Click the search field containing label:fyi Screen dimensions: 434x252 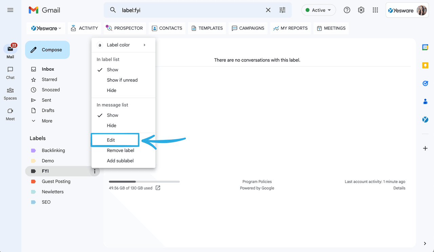tap(190, 10)
